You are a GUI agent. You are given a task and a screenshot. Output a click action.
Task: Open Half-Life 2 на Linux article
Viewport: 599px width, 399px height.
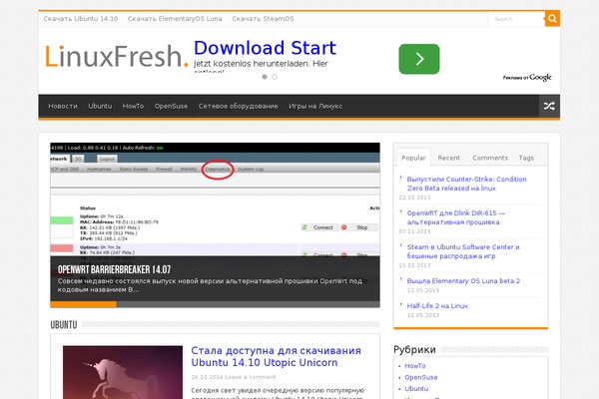pos(437,306)
